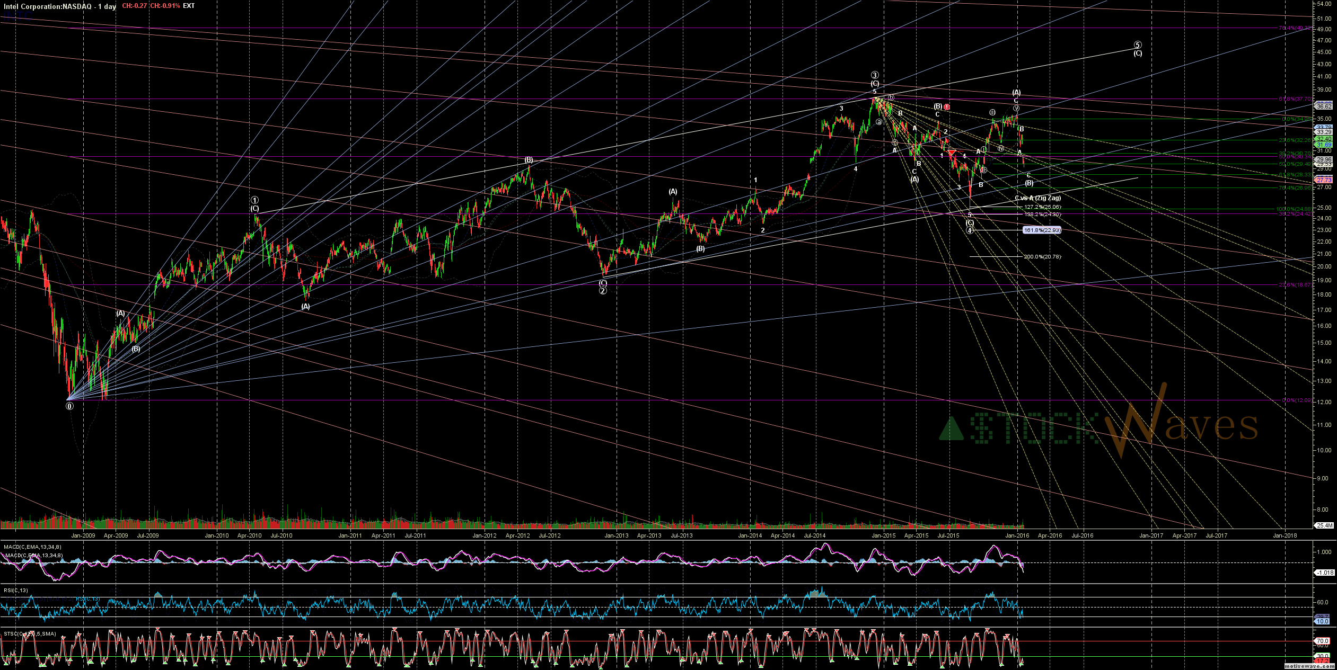Click the Jan-2016 date axis label
The width and height of the screenshot is (1337, 670).
point(1017,535)
